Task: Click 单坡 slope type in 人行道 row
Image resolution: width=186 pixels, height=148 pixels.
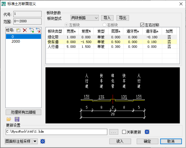Action: tap(101, 47)
